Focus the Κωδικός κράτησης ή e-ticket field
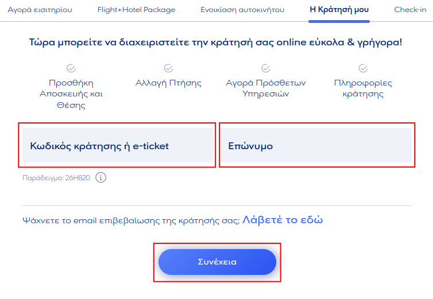433x299 pixels. pyautogui.click(x=117, y=146)
